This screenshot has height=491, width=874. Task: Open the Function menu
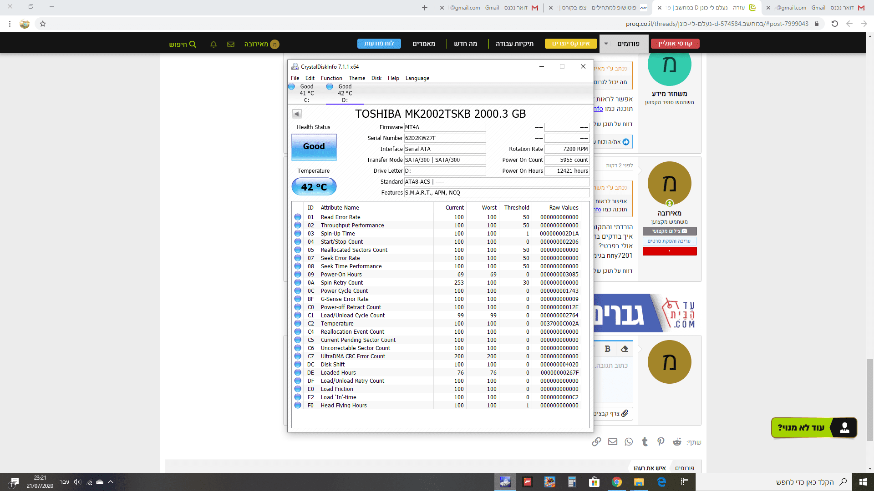331,78
